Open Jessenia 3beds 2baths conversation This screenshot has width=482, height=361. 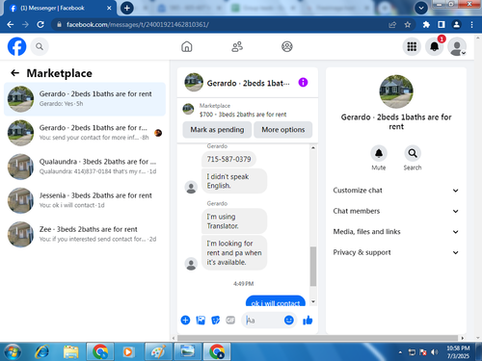pos(85,200)
